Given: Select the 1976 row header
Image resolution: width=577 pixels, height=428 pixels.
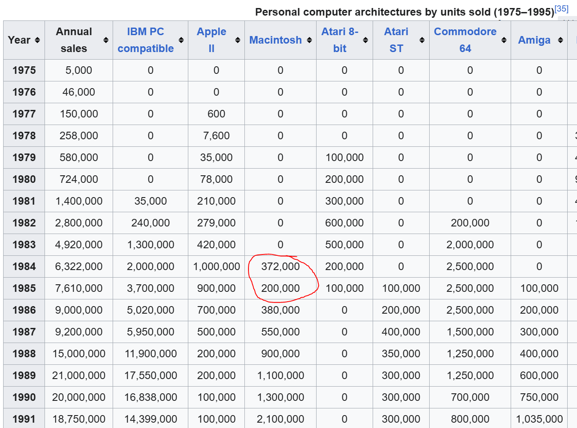Looking at the screenshot, I should point(24,92).
